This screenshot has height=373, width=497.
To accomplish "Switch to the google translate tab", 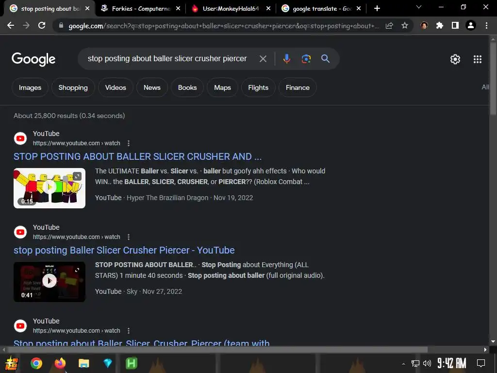I will pos(321,9).
